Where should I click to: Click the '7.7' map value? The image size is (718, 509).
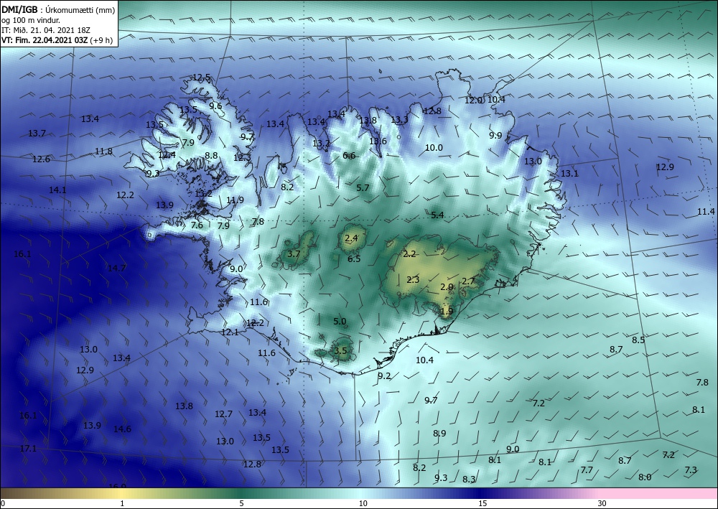(x=587, y=470)
